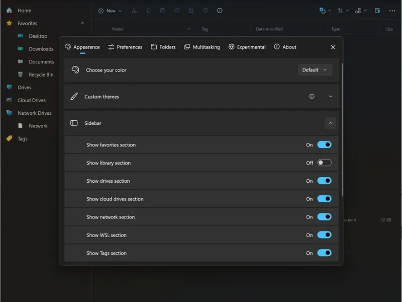Click the Drives icon in sidebar
Viewport: 402px width, 302px height.
tap(9, 87)
